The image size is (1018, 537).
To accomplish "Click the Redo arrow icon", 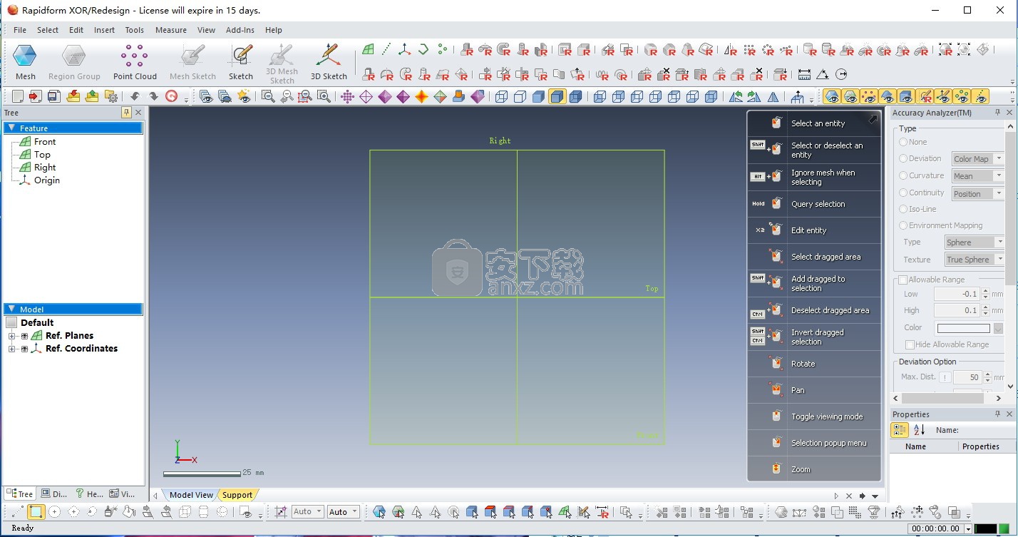I will click(x=153, y=96).
